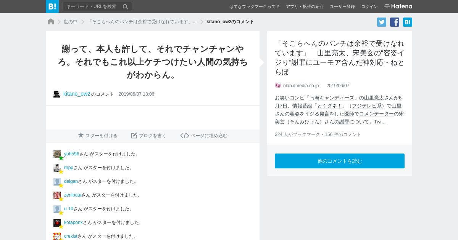Click ブログを書く button
The width and height of the screenshot is (458, 240).
148,136
